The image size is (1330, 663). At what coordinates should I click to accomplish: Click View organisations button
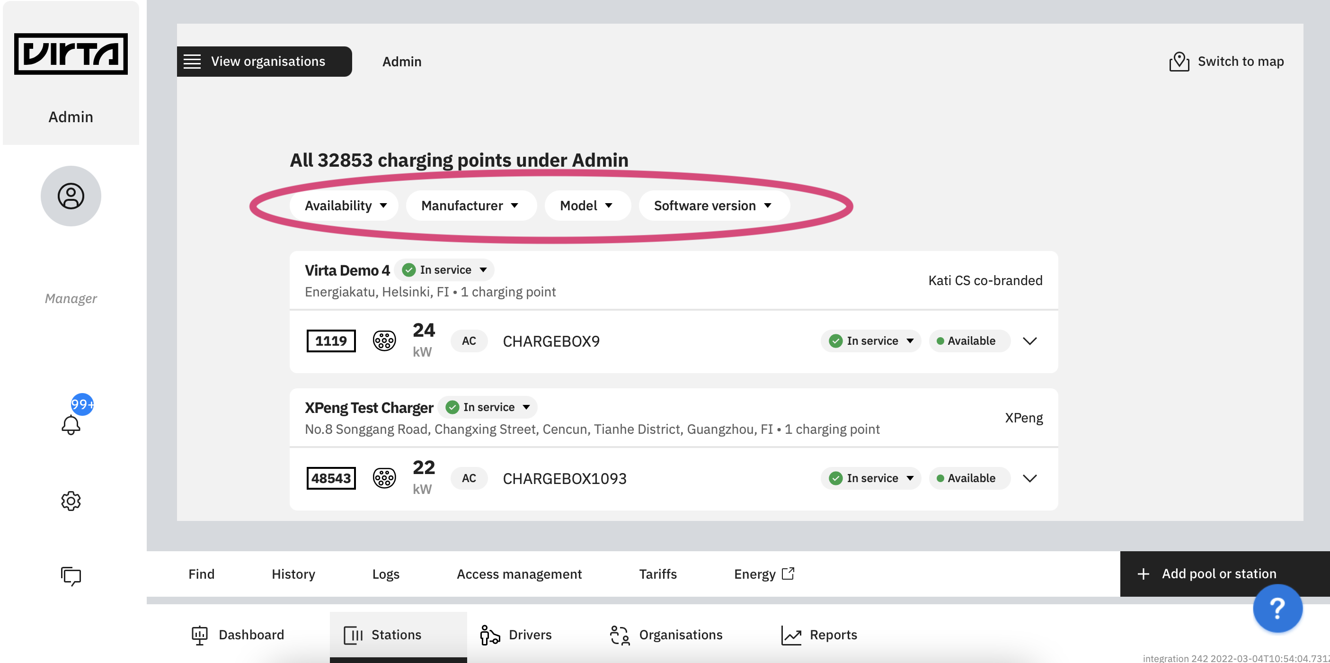(x=265, y=62)
